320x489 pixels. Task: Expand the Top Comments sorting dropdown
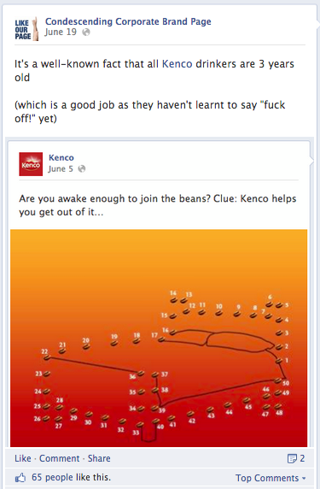(x=271, y=478)
